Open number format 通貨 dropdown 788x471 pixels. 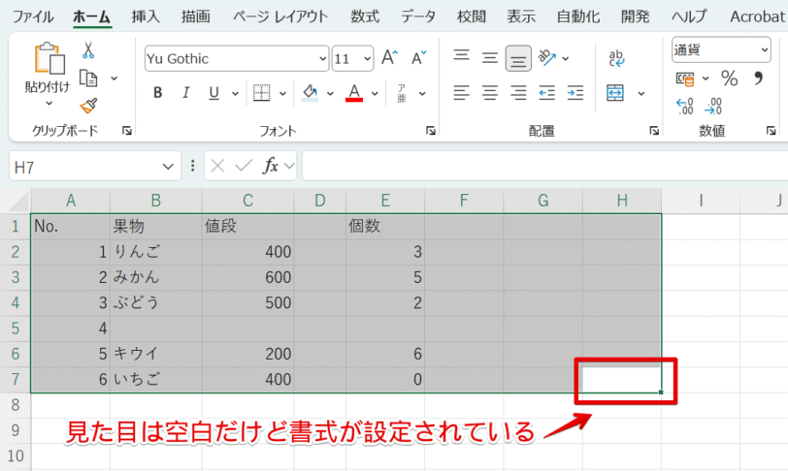pos(764,49)
